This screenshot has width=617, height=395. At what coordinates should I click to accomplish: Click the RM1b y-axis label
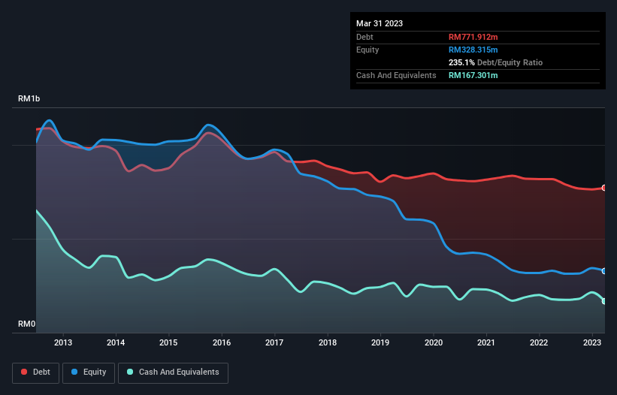[29, 98]
